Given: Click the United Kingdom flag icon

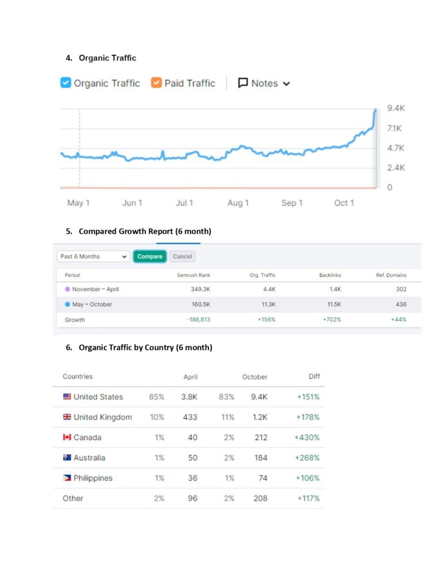Looking at the screenshot, I should [x=67, y=417].
